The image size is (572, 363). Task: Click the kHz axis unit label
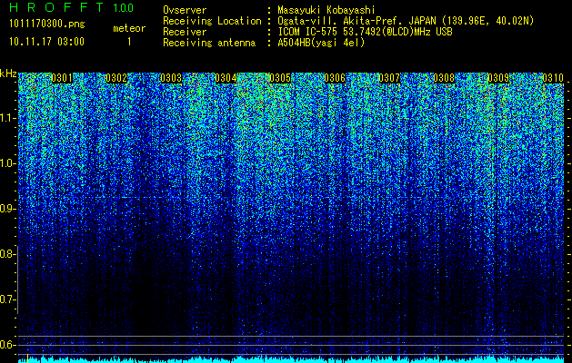[x=8, y=74]
